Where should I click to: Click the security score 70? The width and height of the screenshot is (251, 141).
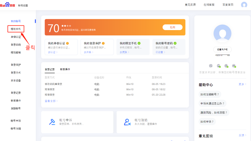53,28
